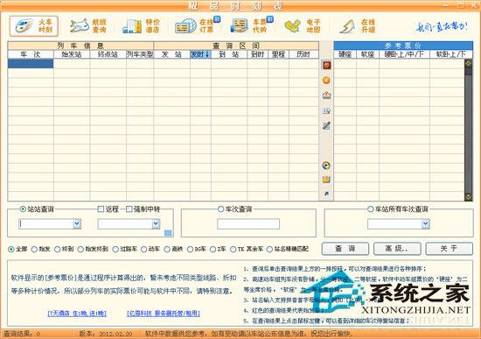Sort by the 车次 column header

point(31,54)
